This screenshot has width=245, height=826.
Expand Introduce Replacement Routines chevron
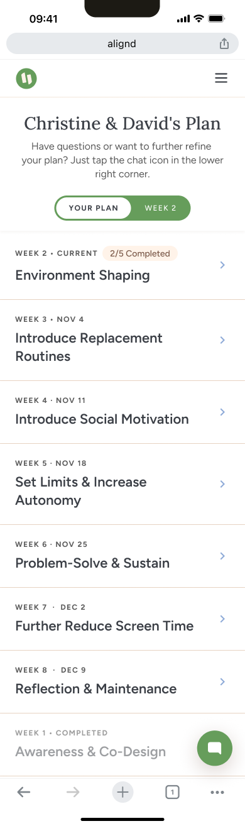[222, 340]
